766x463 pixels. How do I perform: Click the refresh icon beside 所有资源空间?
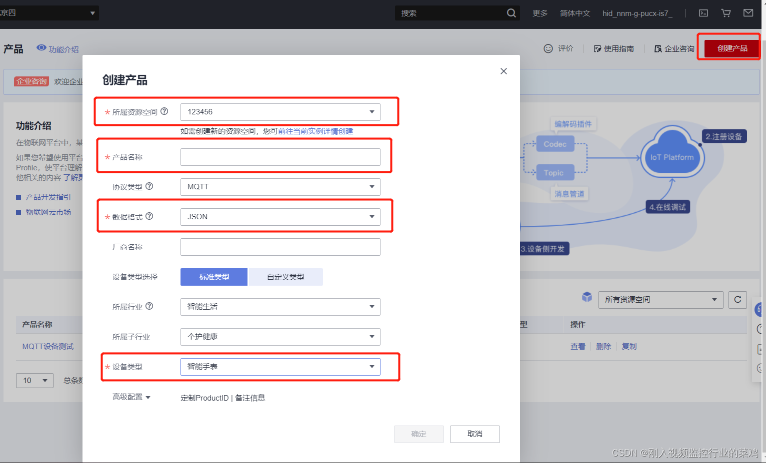pos(737,300)
